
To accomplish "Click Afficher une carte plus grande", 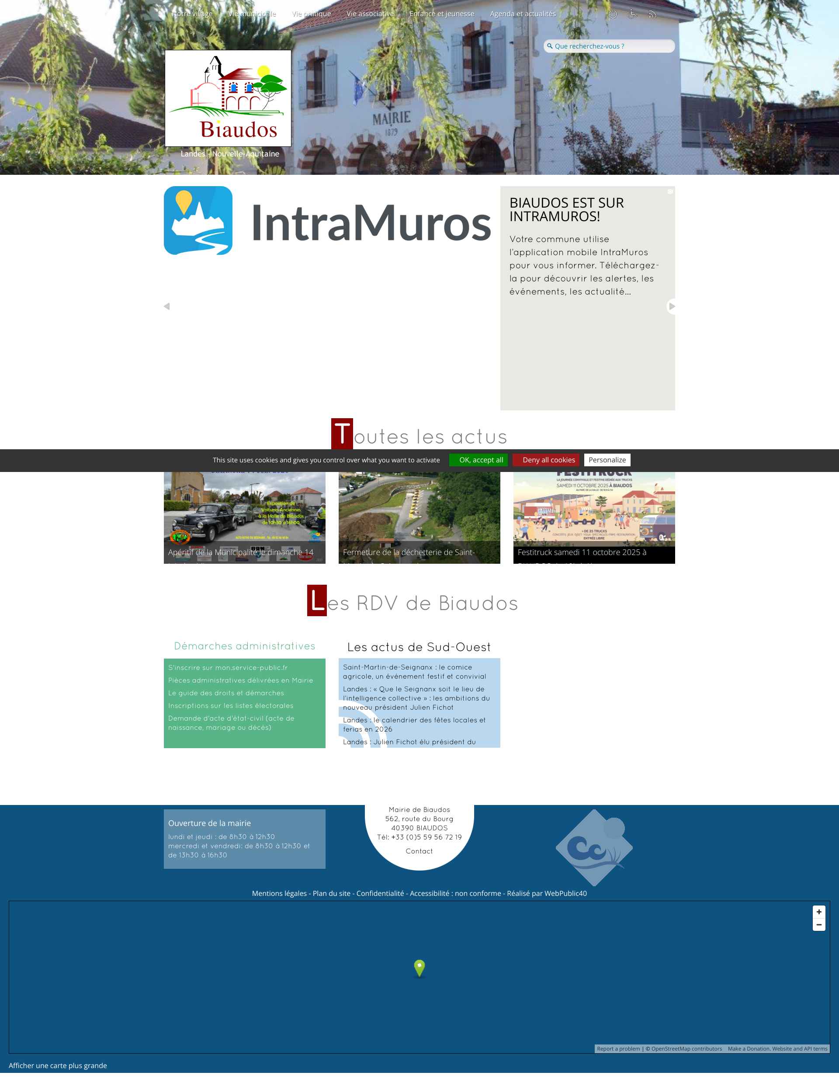I will pyautogui.click(x=58, y=1065).
